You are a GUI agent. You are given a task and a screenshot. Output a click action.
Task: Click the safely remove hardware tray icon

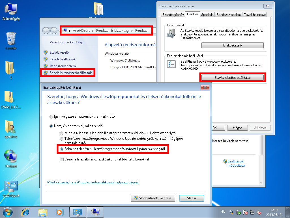click(239, 212)
